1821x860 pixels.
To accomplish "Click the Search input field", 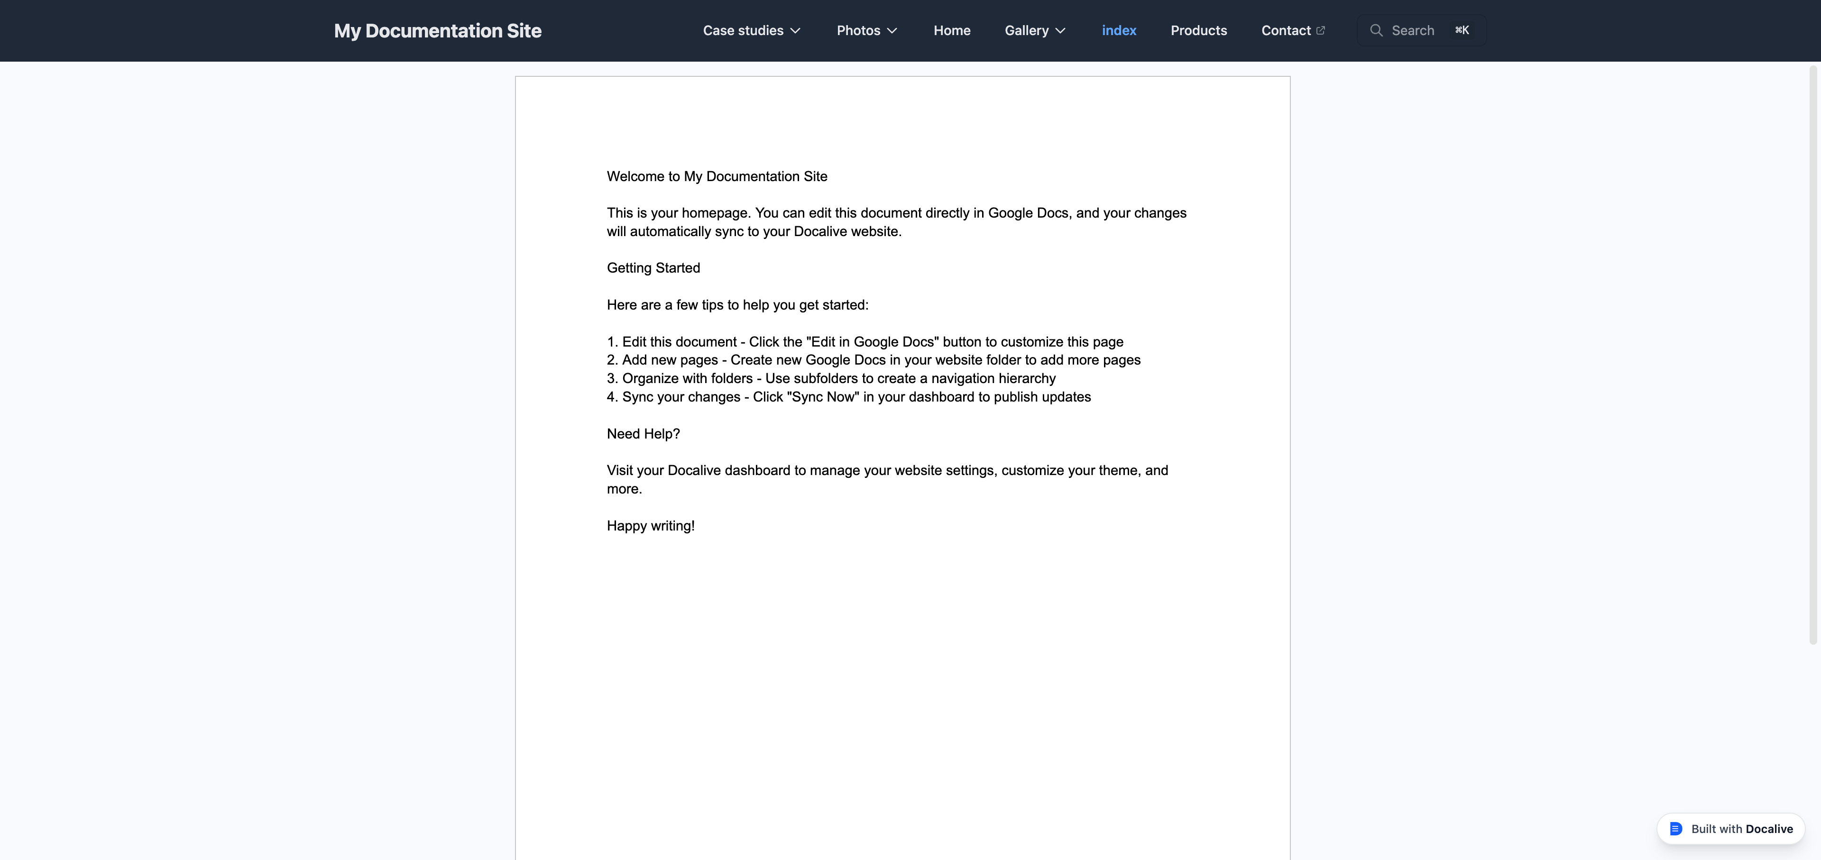I will [x=1422, y=30].
